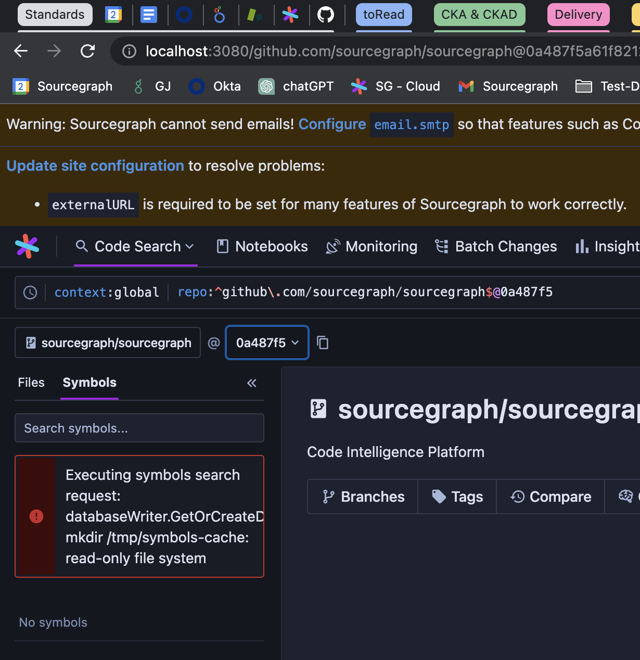Click the email.smtp code label

point(412,125)
